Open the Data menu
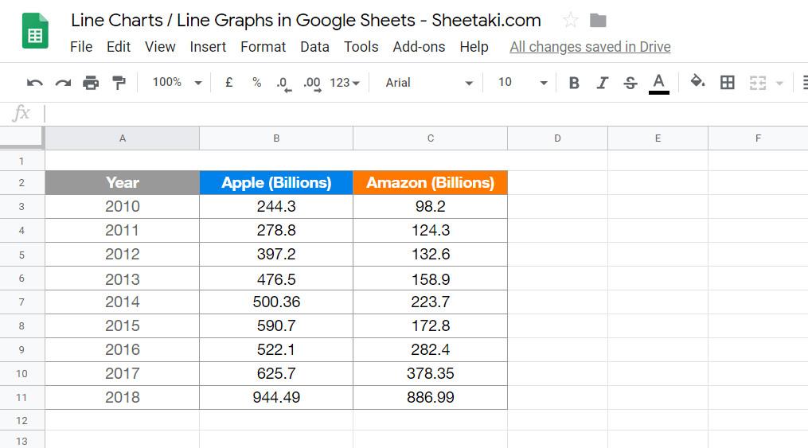 coord(314,47)
